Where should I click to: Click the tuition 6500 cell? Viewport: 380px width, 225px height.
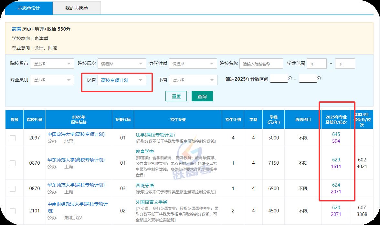coord(273,188)
